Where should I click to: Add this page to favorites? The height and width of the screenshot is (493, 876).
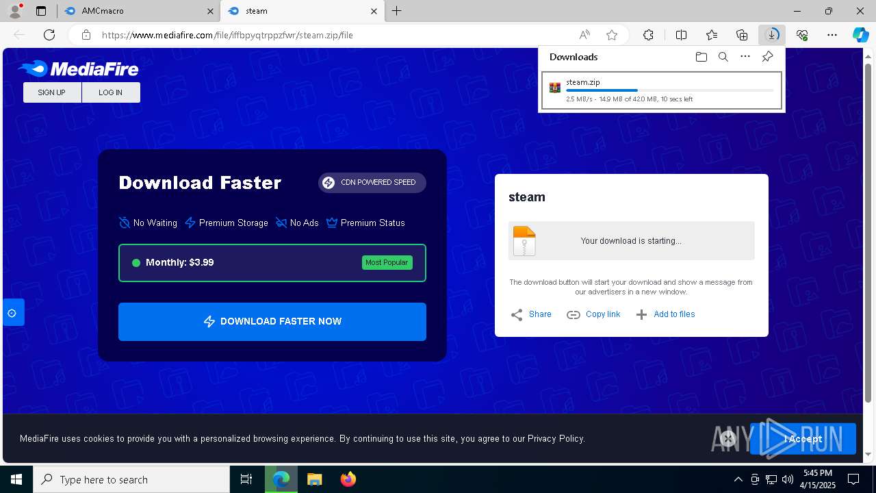pos(612,35)
